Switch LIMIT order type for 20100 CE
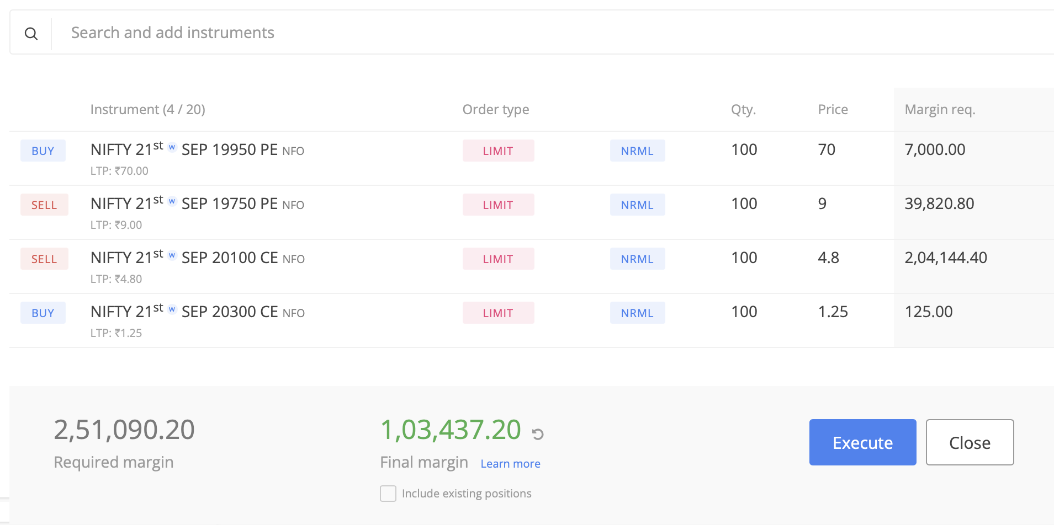1054x525 pixels. pyautogui.click(x=498, y=259)
